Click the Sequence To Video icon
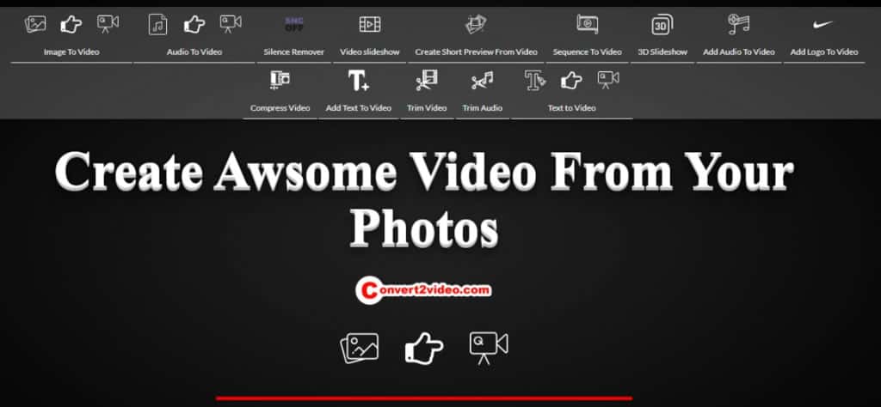The image size is (881, 407). pos(587,24)
